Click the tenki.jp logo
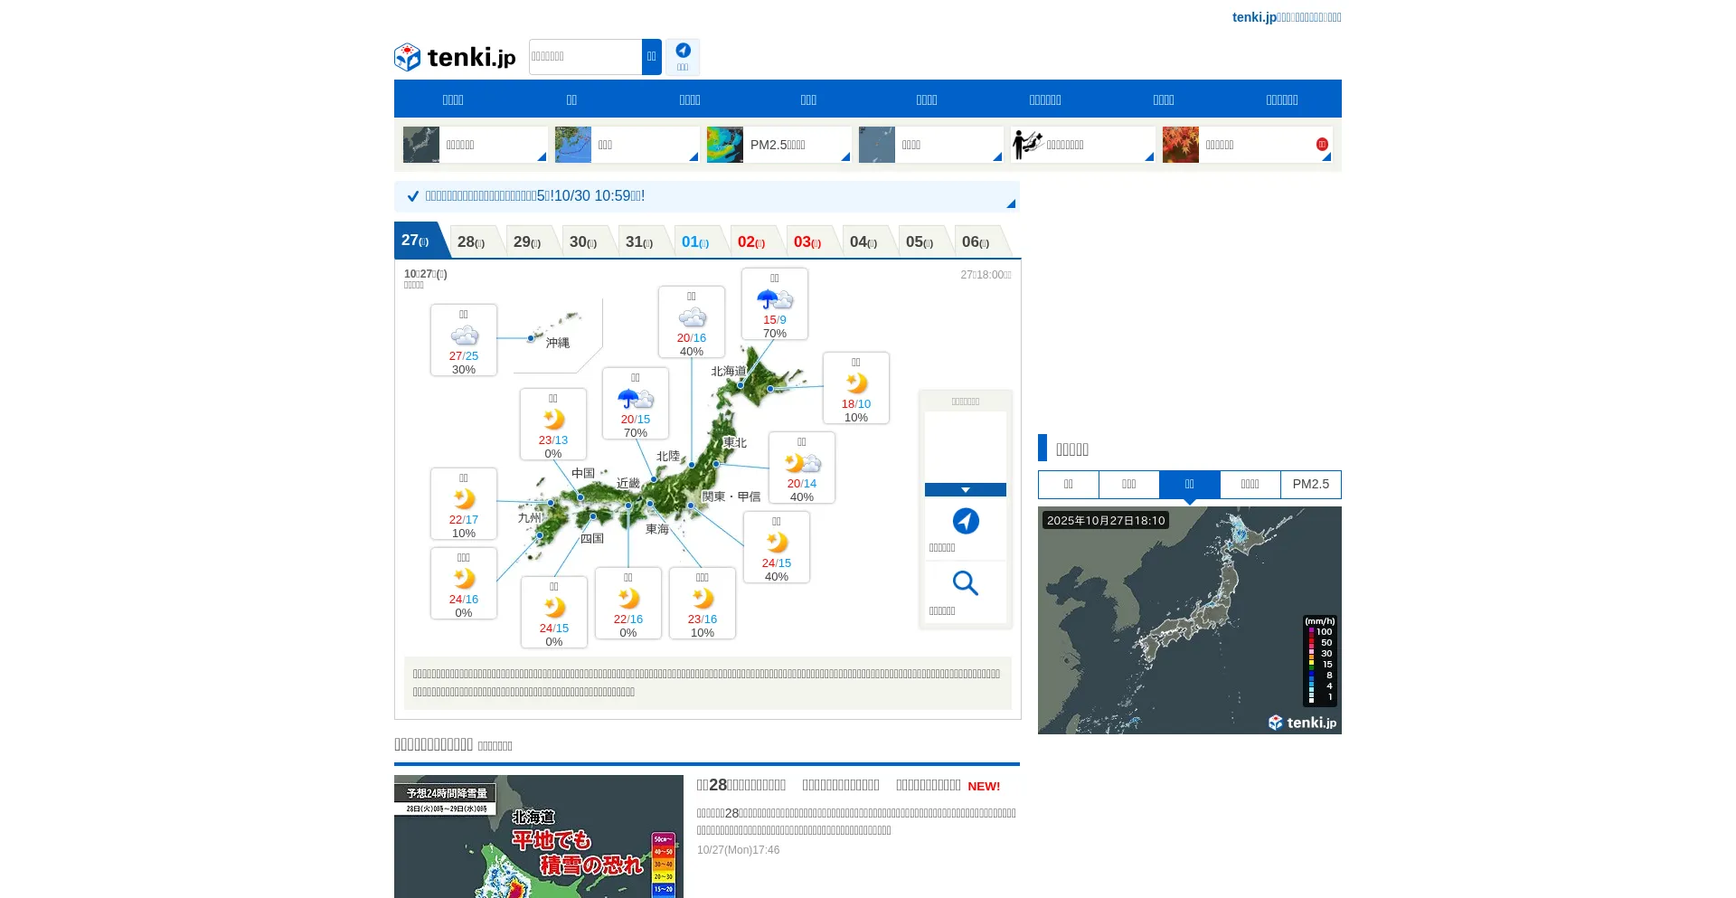Screen dimensions: 1736x898 [455, 57]
